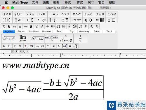Open the matrix templates palette
This screenshot has width=146, height=110.
100,20
